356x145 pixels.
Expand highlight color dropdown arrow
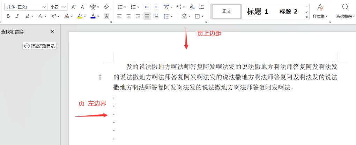(x=85, y=16)
